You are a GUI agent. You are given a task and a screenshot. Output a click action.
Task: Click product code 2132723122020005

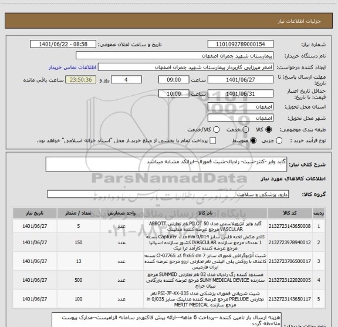pyautogui.click(x=289, y=280)
